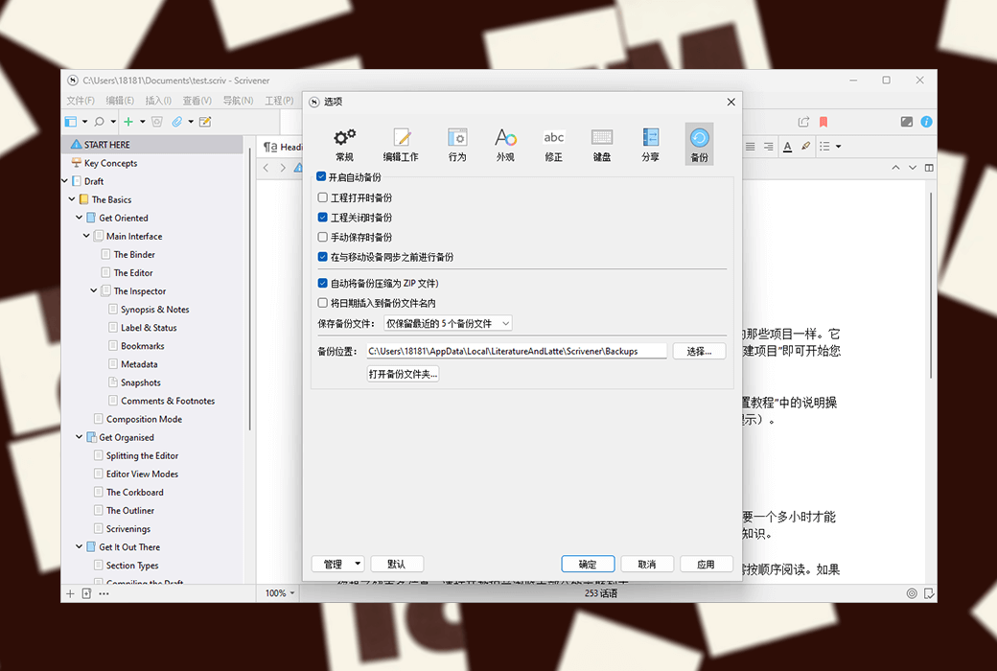Collapse the Get It Out There group
The image size is (997, 671).
(79, 546)
